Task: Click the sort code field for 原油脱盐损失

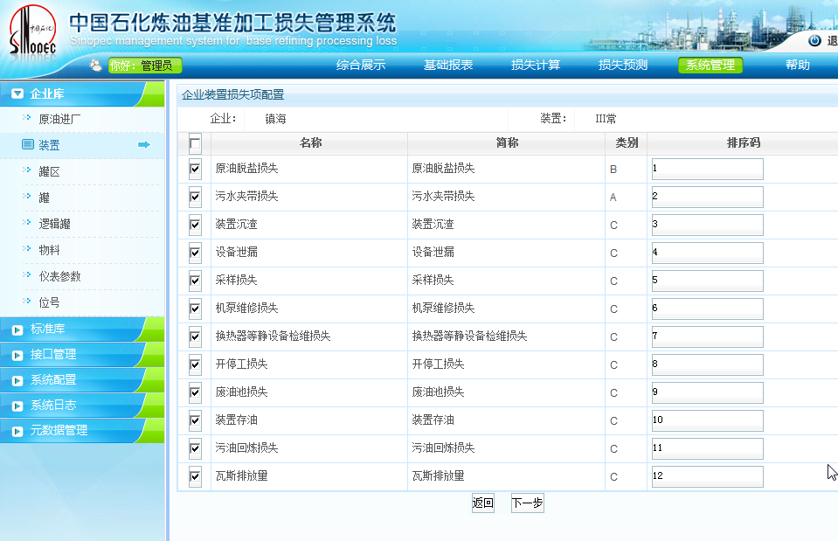Action: click(708, 169)
